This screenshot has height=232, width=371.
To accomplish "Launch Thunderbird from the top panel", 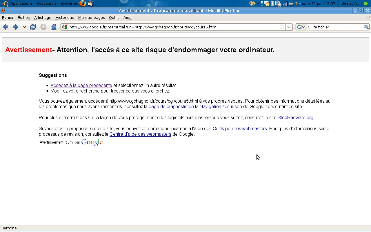I will click(x=91, y=3).
